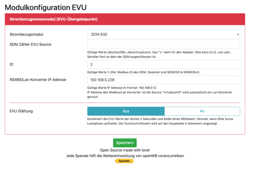The width and height of the screenshot is (253, 170).
Task: Click the Strombezugsmodul field label
Action: coord(26,34)
